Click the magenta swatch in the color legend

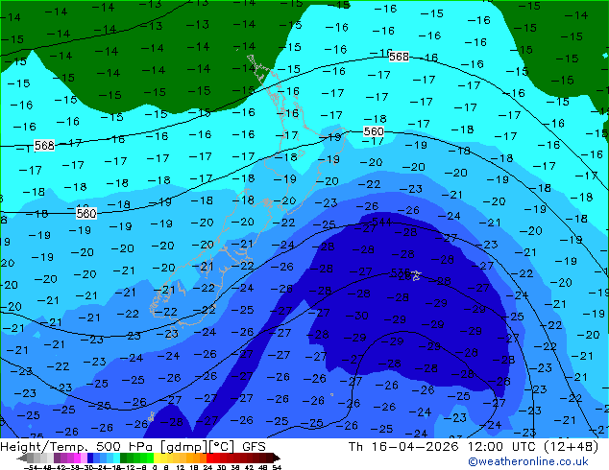[77, 458]
